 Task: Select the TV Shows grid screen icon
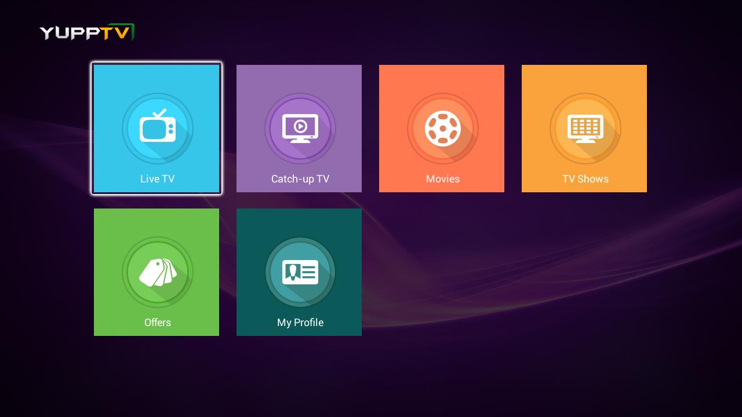[x=585, y=128]
